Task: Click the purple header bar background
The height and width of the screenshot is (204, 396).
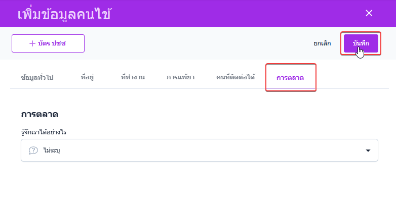Action: 243,13
